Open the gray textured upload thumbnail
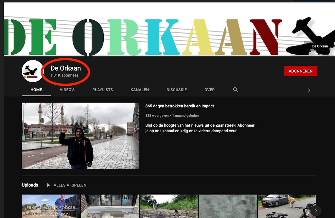335x218 pixels. [x=228, y=206]
